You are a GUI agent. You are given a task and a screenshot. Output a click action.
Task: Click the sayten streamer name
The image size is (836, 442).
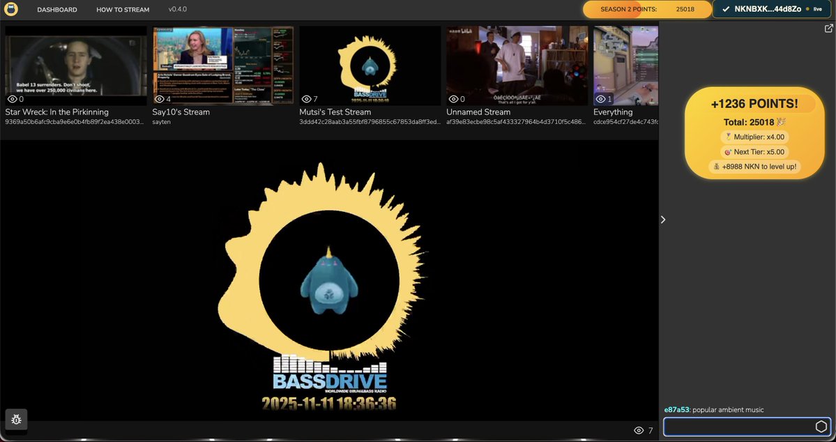(162, 122)
